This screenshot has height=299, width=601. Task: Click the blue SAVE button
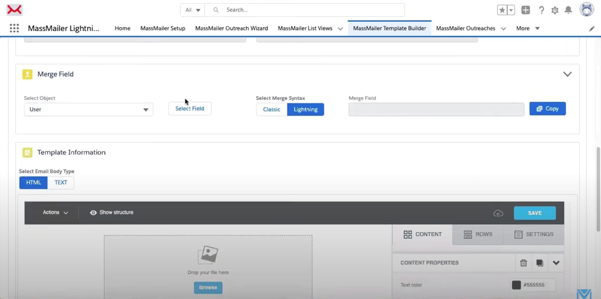pos(535,213)
